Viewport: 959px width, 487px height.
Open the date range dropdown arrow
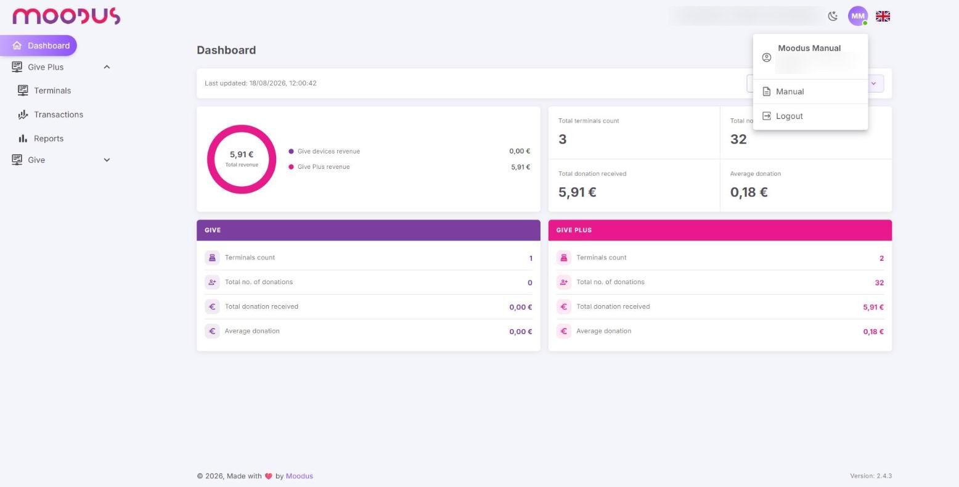873,83
